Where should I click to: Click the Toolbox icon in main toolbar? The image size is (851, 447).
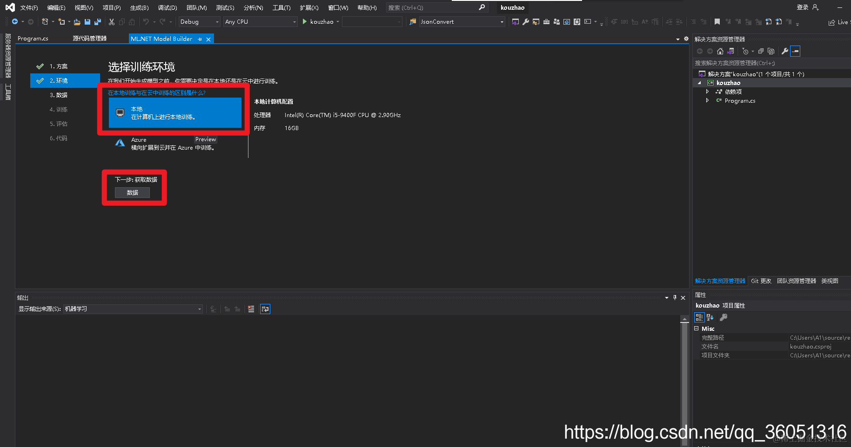tap(546, 22)
